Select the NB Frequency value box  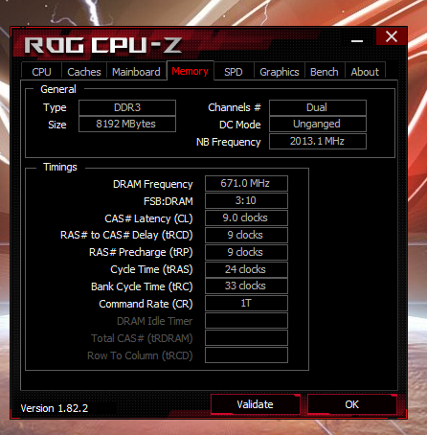(x=318, y=141)
